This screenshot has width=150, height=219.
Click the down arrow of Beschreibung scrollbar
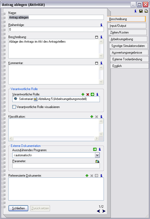coord(101,55)
